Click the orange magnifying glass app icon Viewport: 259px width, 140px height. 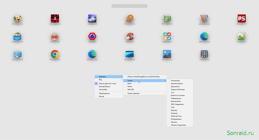(130, 19)
